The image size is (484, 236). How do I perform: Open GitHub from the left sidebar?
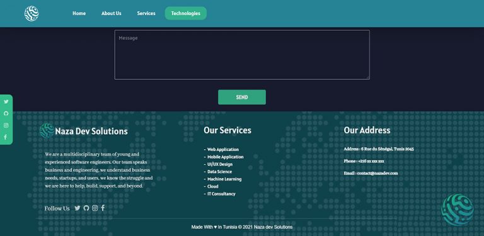pyautogui.click(x=6, y=113)
